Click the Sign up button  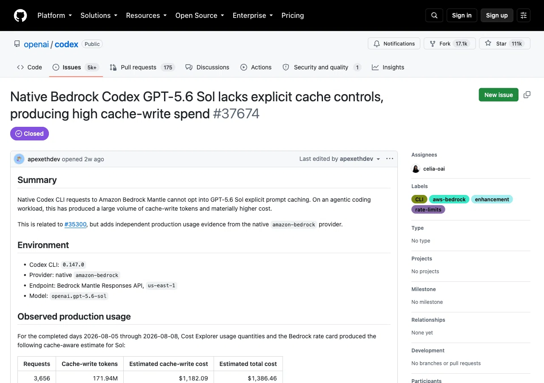pyautogui.click(x=497, y=15)
